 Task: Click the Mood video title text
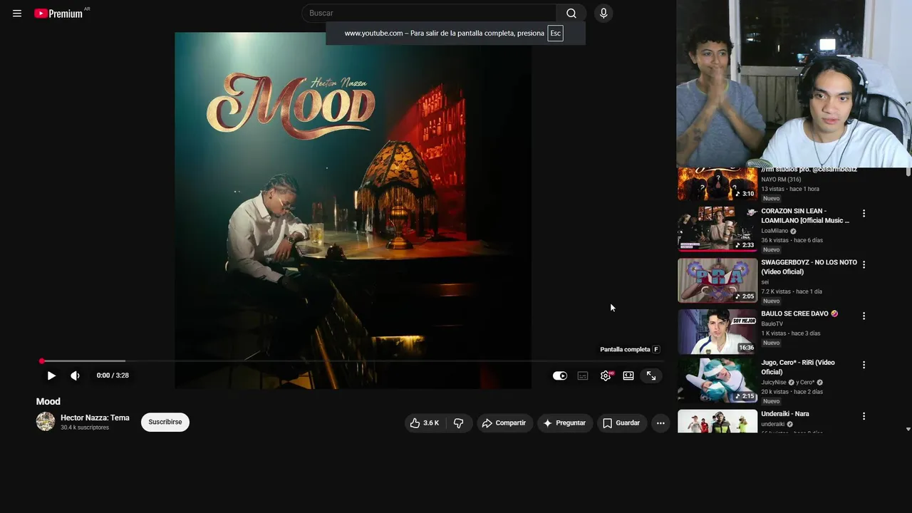(48, 402)
